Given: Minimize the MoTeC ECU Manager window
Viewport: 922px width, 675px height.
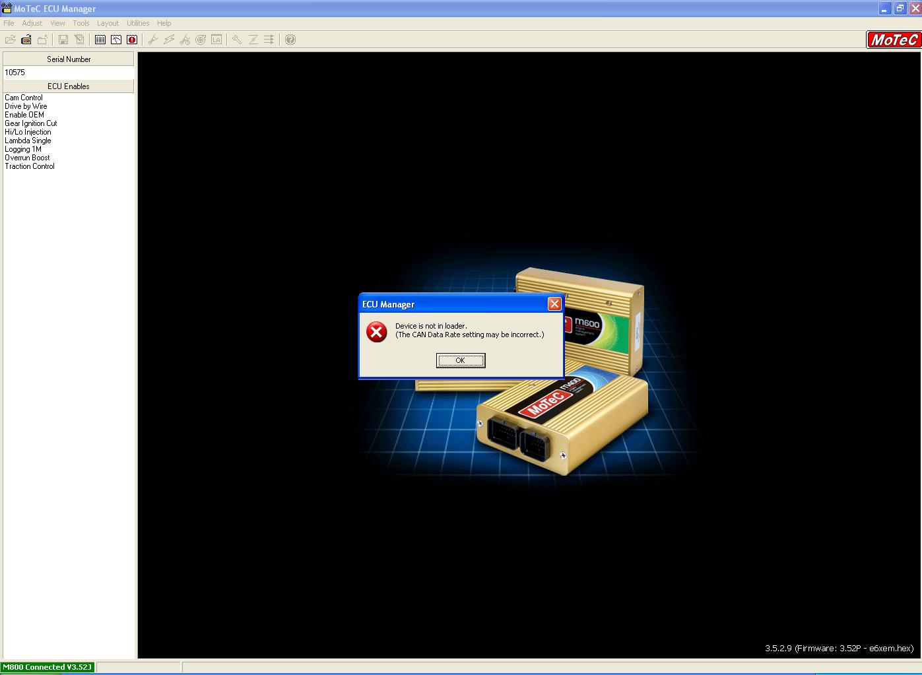Looking at the screenshot, I should pos(885,9).
